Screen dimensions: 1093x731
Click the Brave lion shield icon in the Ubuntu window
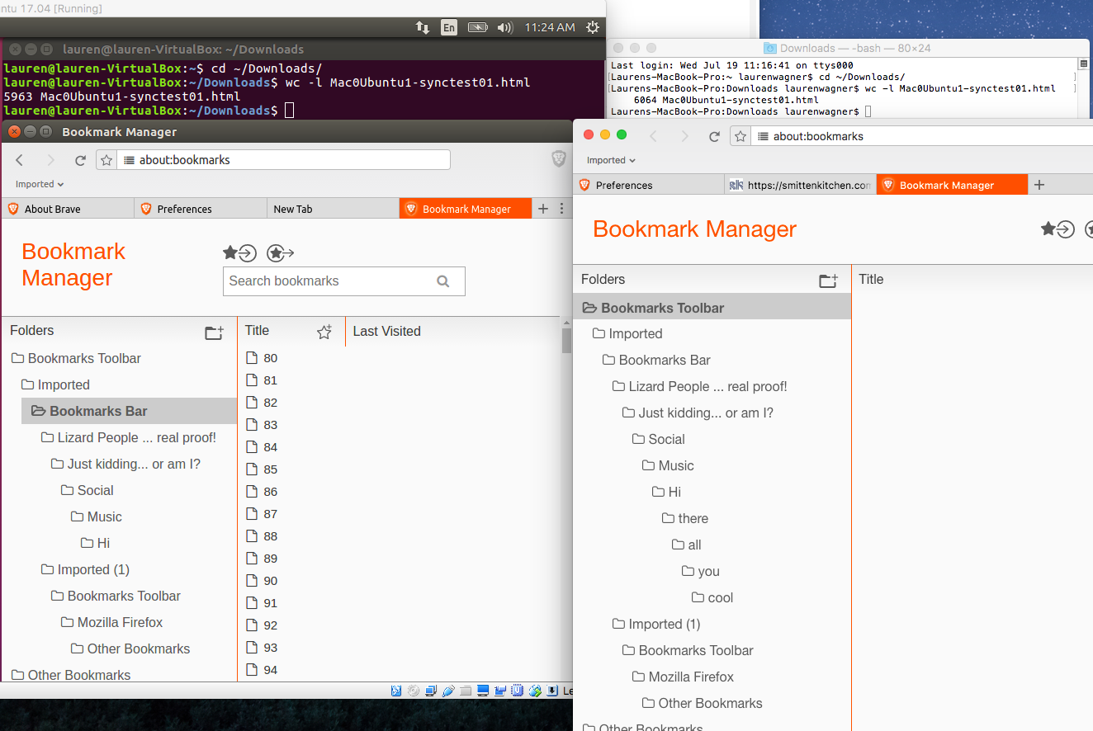coord(559,159)
